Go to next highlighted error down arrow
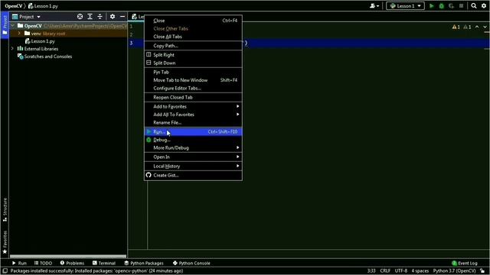490x275 pixels. tap(485, 27)
